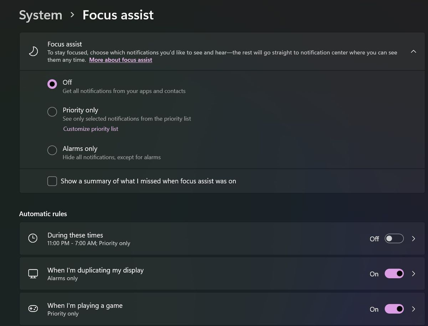This screenshot has width=428, height=326.
Task: Open playing a game rule details chevron
Action: click(414, 309)
